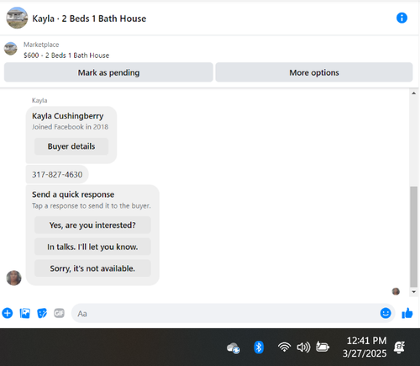Click '$600 - 2 Beds 1 Bath House' text

click(66, 56)
